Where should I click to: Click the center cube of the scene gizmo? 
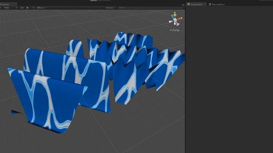[175, 20]
